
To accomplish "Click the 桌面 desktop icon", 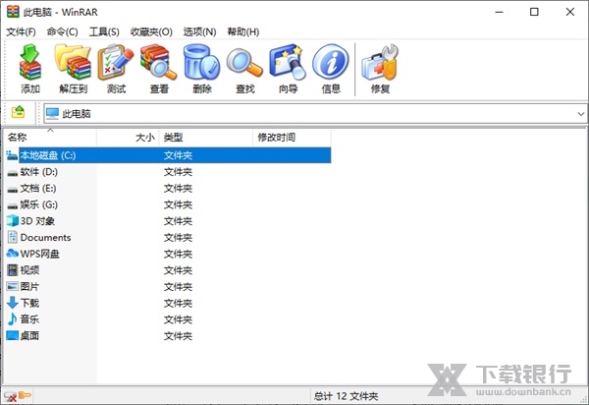I will tap(13, 335).
